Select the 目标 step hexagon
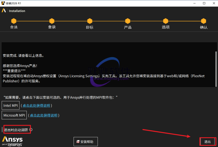 (x=90, y=21)
